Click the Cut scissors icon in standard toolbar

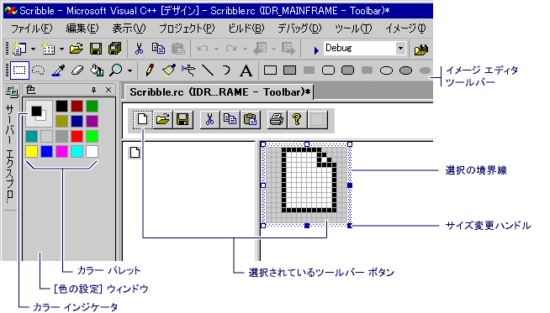click(x=140, y=49)
